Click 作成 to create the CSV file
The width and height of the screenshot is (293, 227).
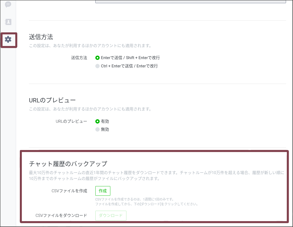103,191
